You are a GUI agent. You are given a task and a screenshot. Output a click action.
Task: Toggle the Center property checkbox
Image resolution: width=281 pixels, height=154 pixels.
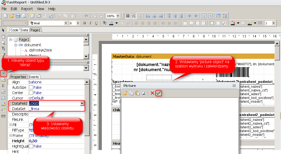(31, 93)
